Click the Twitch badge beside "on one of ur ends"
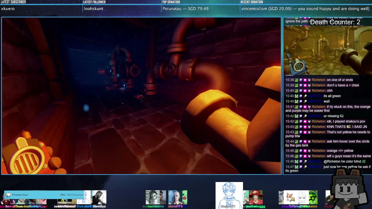Viewport: 372px width, 209px height. pos(301,80)
